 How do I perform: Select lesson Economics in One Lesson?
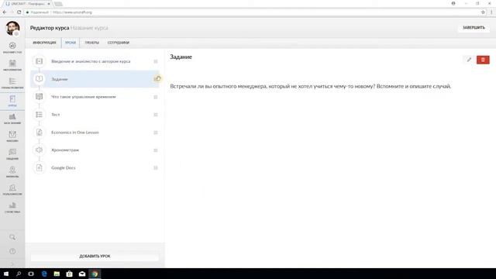pos(95,133)
